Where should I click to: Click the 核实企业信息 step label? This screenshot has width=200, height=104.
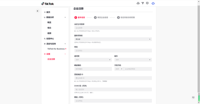pyautogui.click(x=103, y=18)
